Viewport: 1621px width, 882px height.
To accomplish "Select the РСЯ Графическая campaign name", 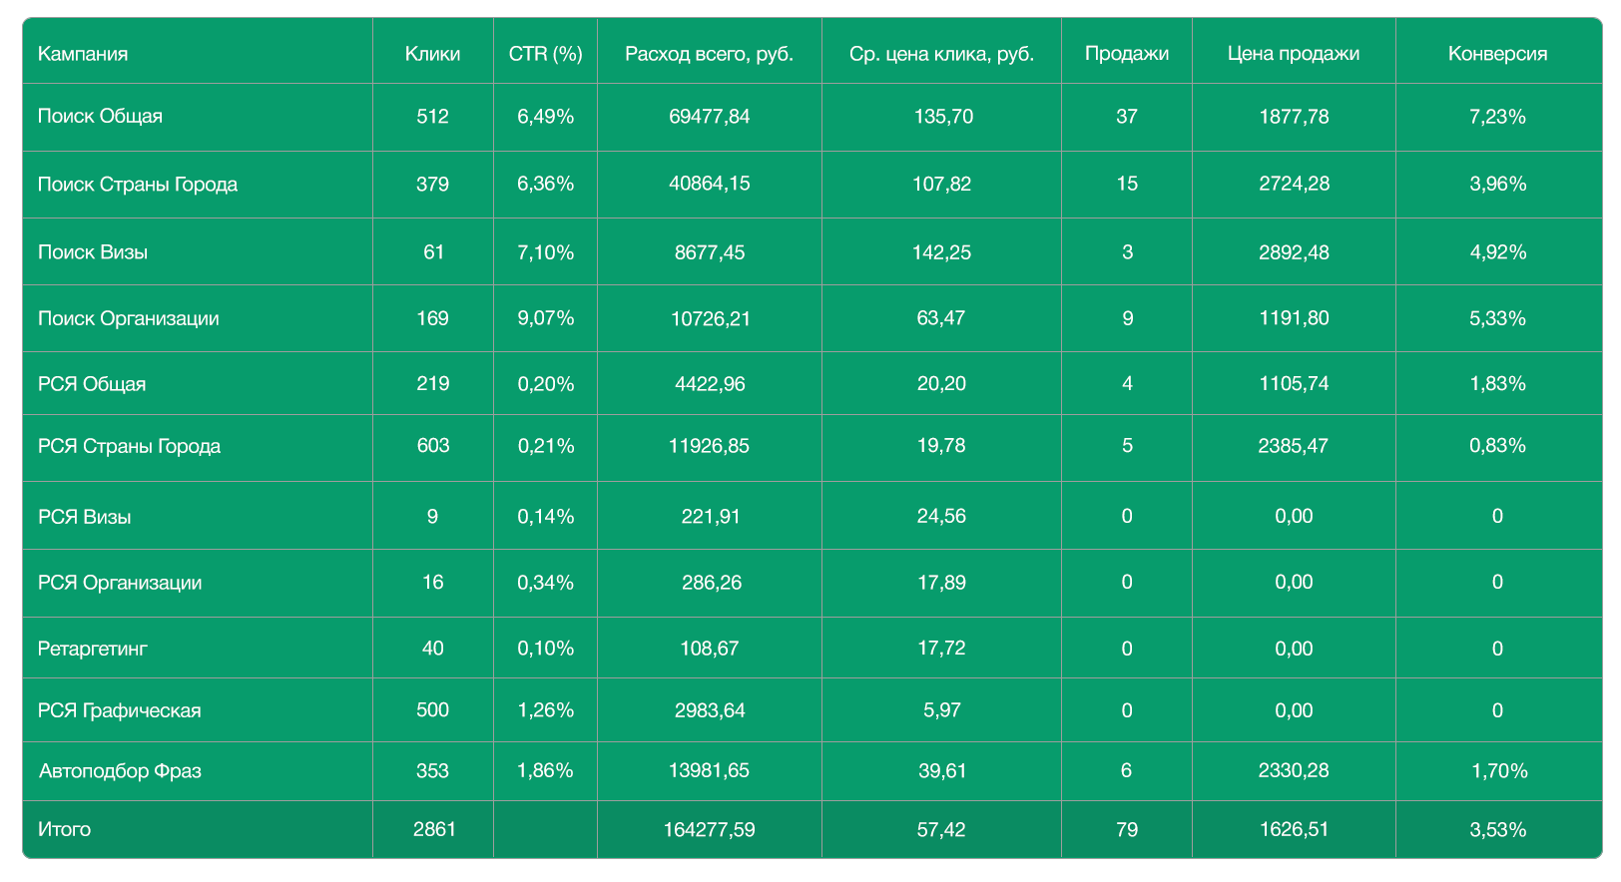I will pos(119,710).
